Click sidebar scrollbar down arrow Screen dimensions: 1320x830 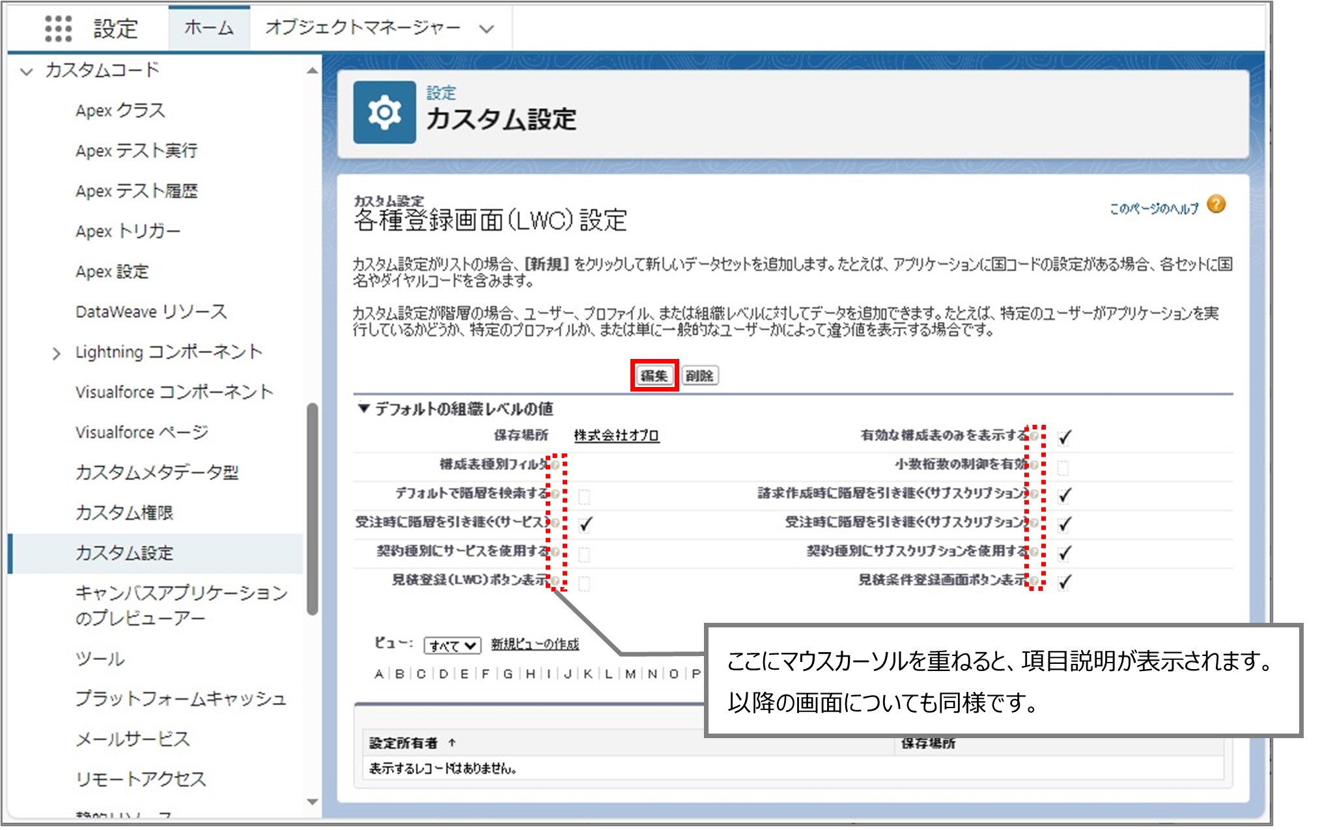click(x=313, y=802)
